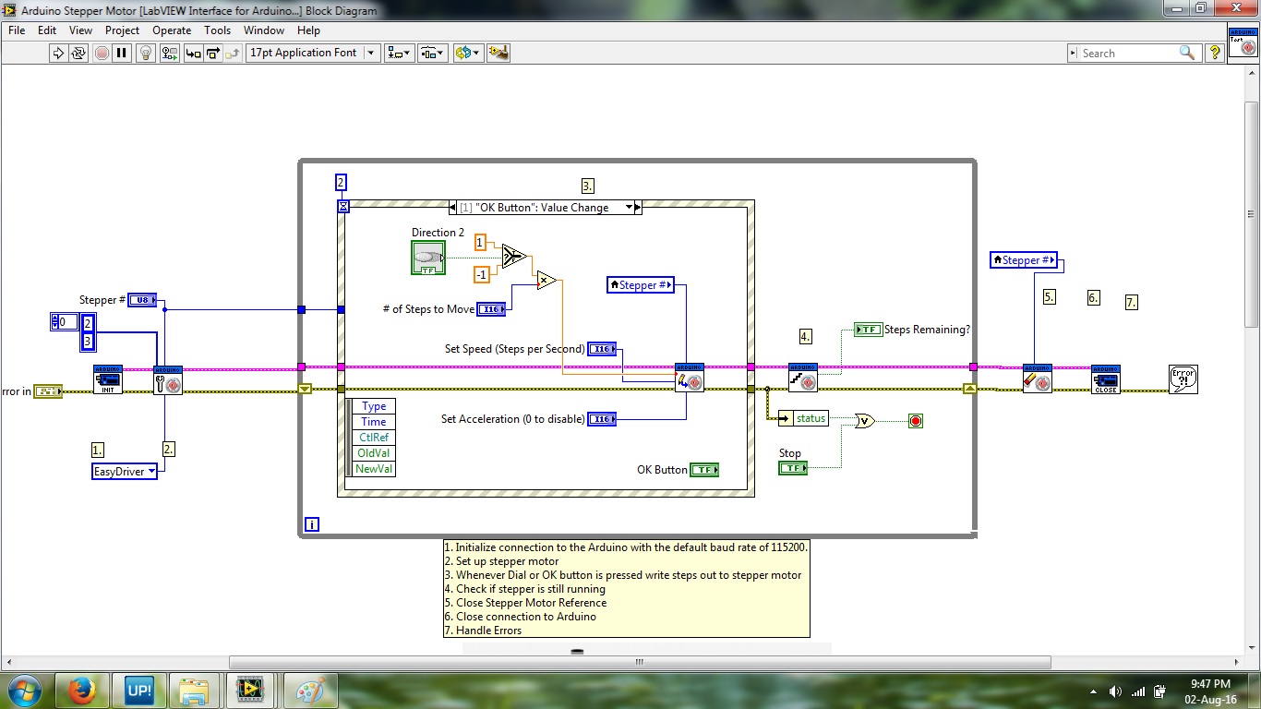This screenshot has height=709, width=1261.
Task: Click the Direction 2 boolean switch terminal
Action: point(427,258)
